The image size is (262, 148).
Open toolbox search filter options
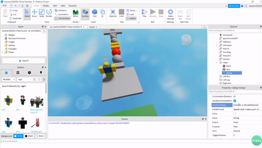click(44, 79)
